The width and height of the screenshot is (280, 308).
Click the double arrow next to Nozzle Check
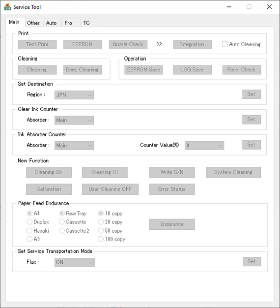coord(159,44)
